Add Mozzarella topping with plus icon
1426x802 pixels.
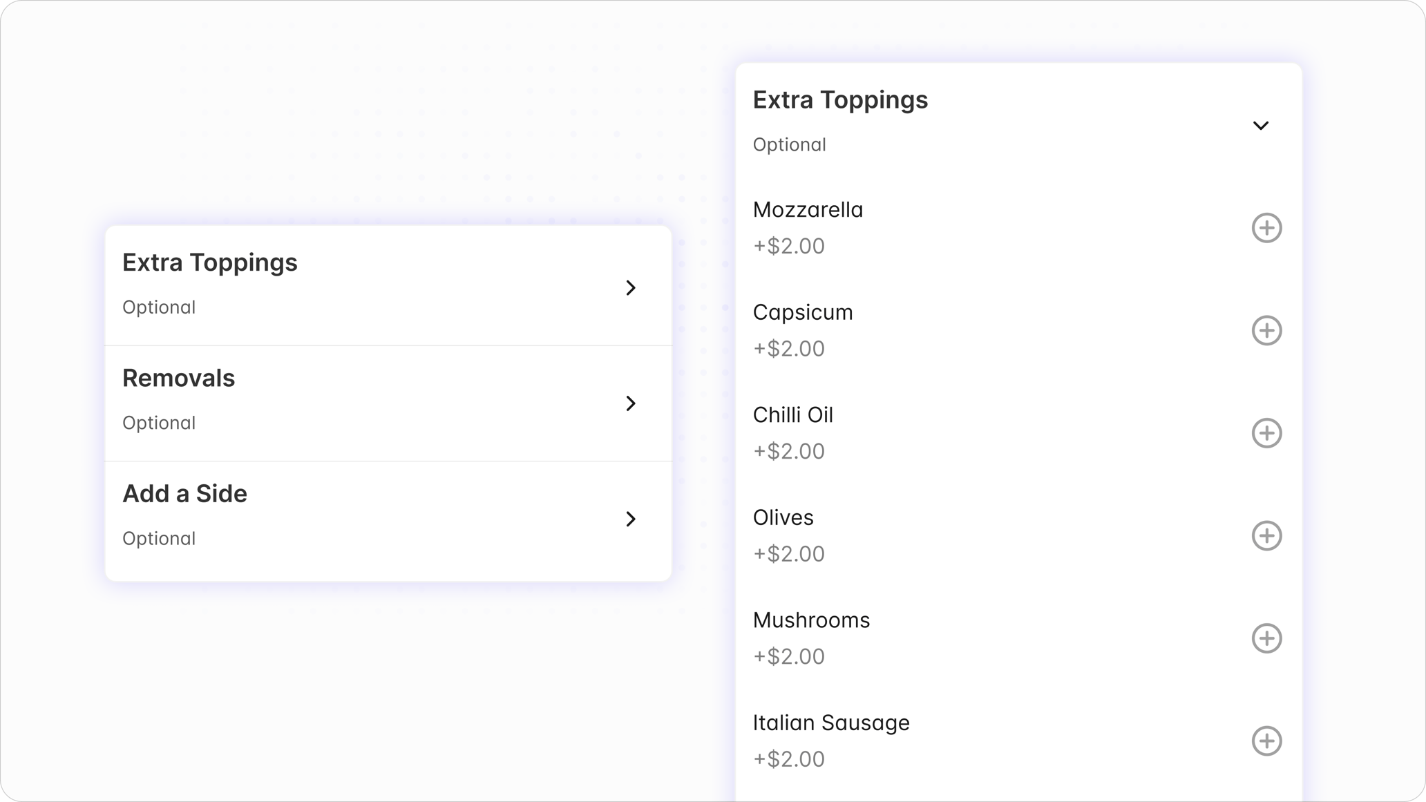coord(1266,228)
